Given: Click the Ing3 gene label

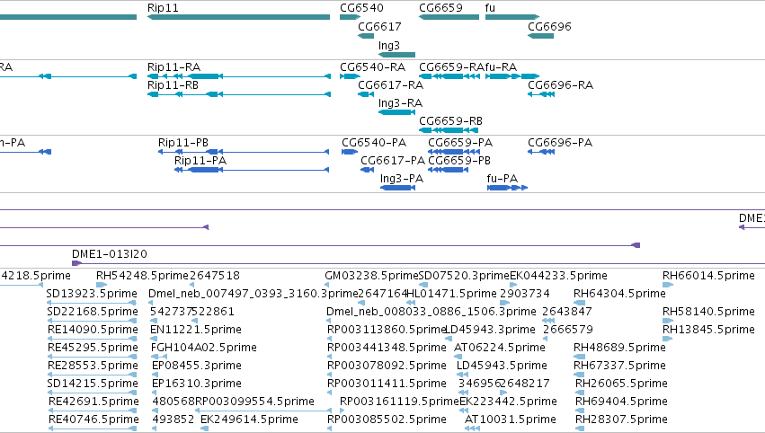Looking at the screenshot, I should click(389, 45).
